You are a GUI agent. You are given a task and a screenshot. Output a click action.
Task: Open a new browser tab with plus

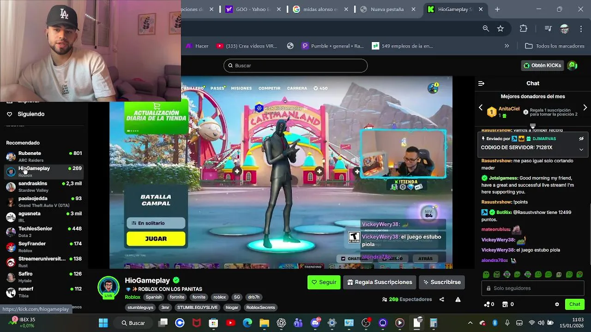pos(497,9)
